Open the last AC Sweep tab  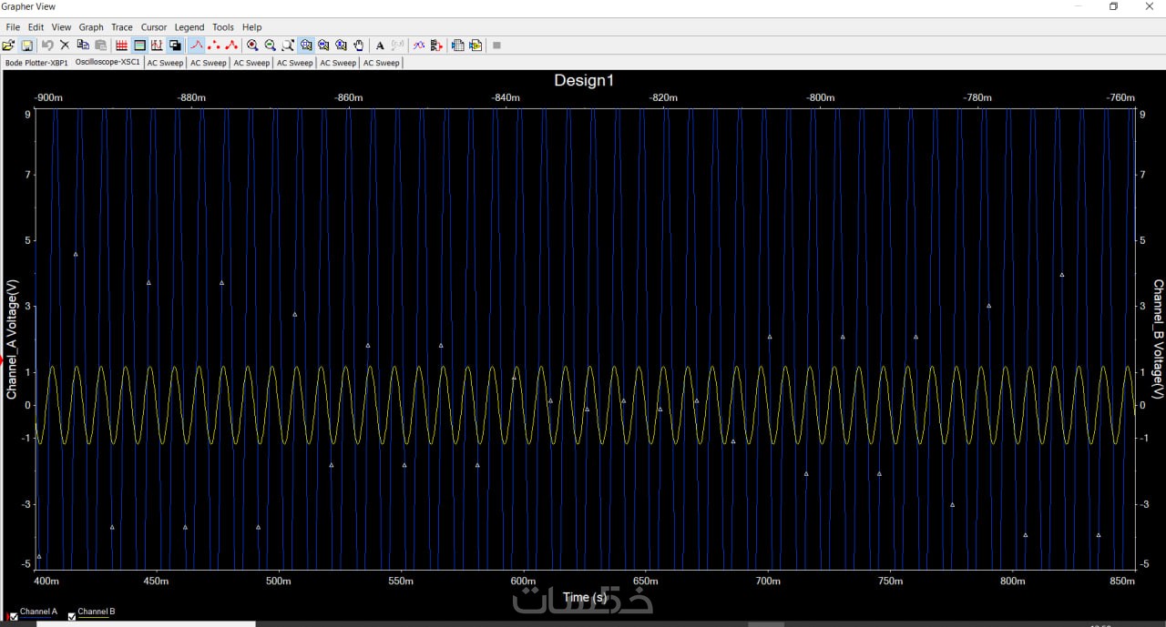point(381,63)
